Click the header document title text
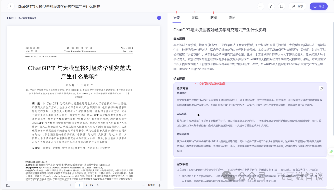 [x=60, y=6]
